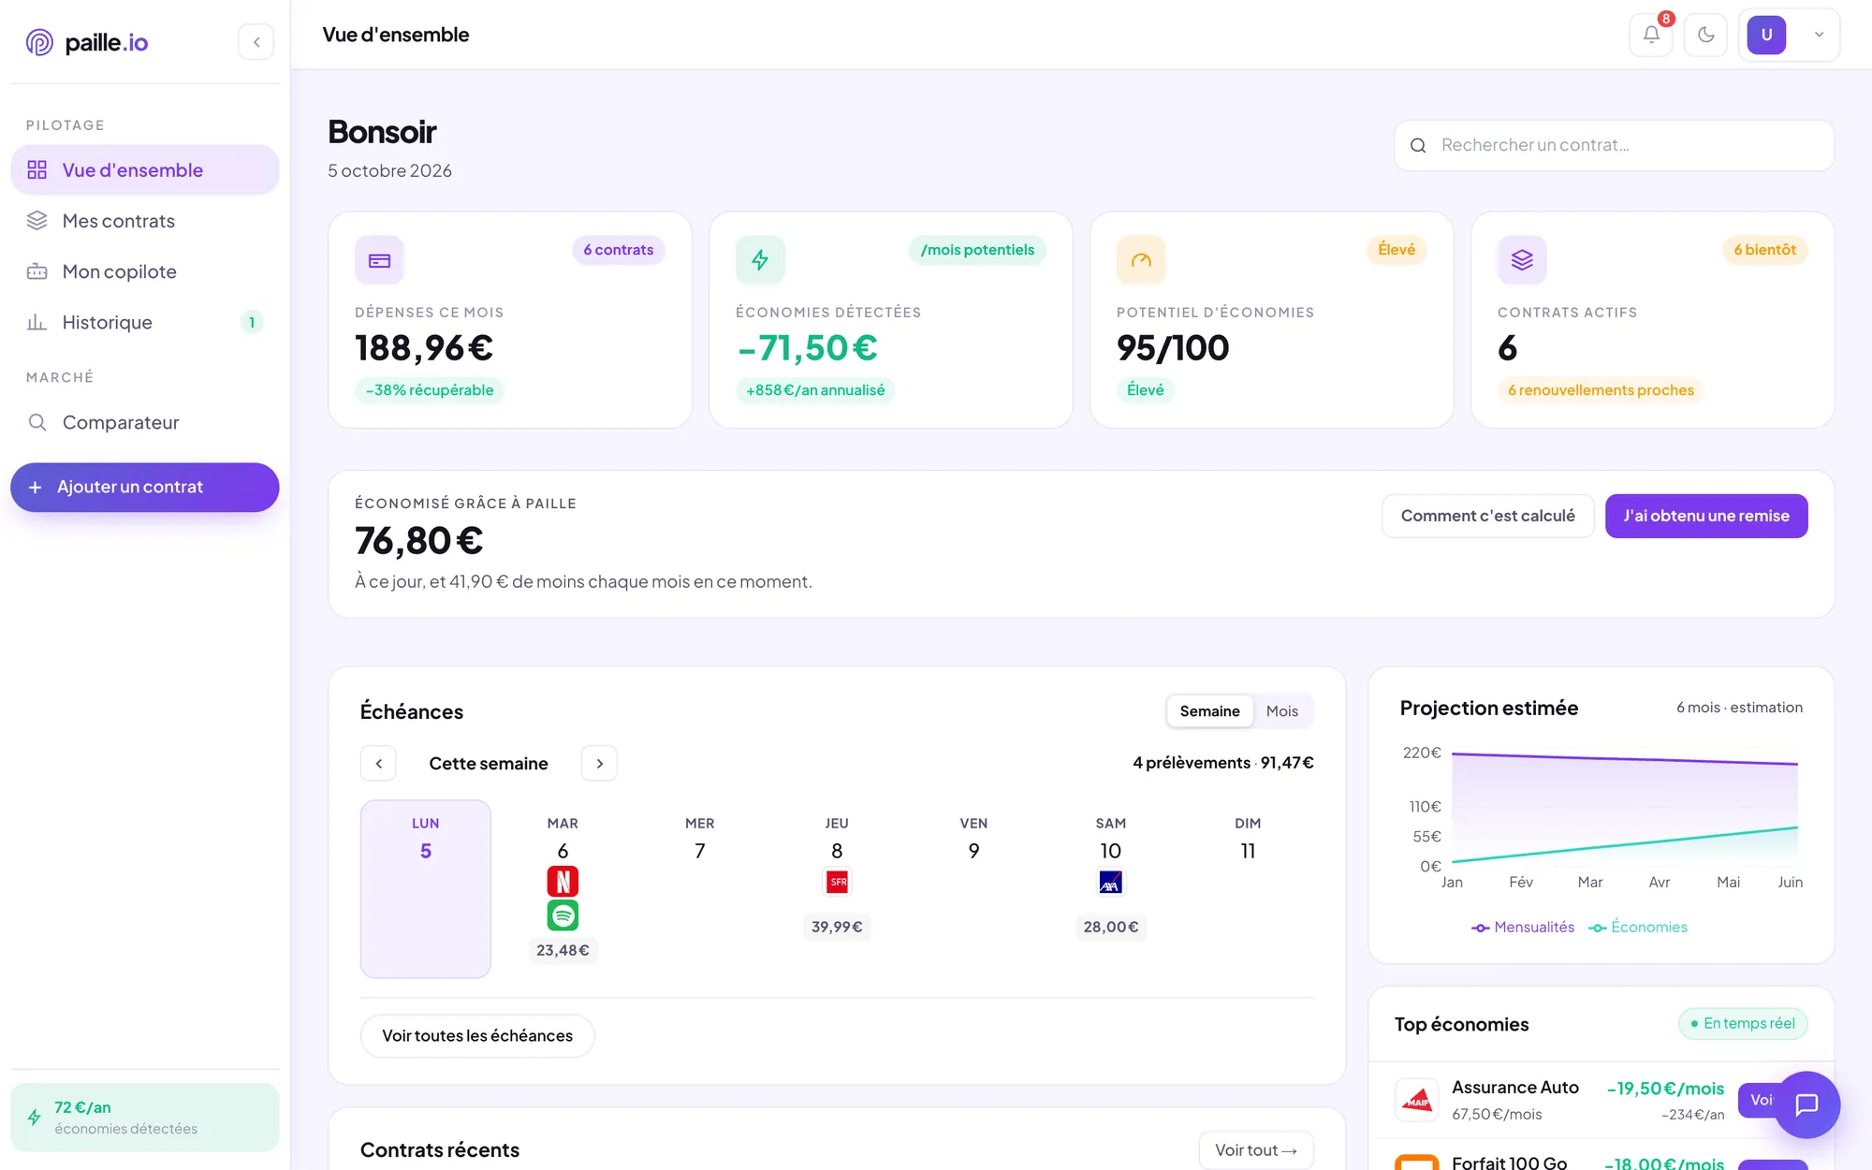Open the user avatar U menu
1872x1170 pixels.
click(x=1766, y=35)
